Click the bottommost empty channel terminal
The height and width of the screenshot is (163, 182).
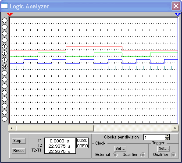tap(4, 119)
